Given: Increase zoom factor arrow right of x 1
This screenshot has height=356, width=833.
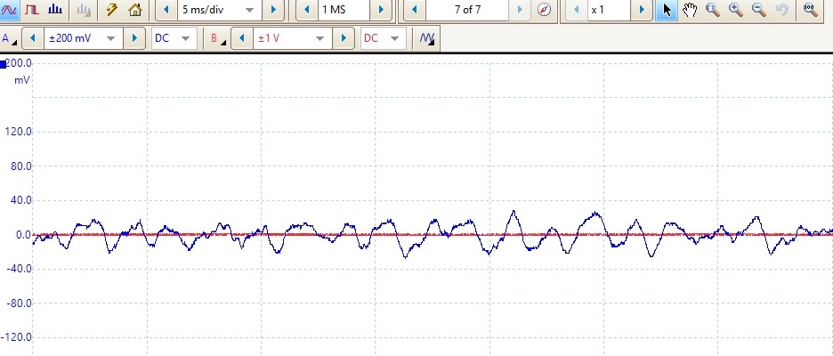Looking at the screenshot, I should (x=642, y=10).
